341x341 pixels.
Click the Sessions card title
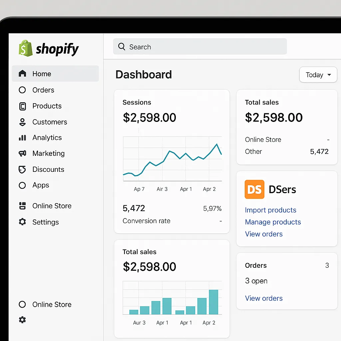(x=137, y=102)
